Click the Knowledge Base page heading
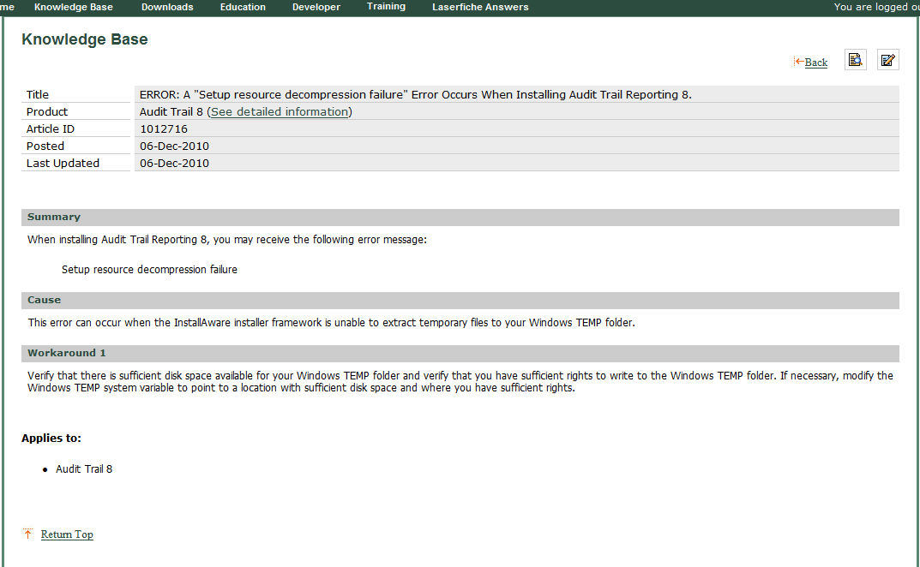This screenshot has height=567, width=920. pyautogui.click(x=85, y=39)
